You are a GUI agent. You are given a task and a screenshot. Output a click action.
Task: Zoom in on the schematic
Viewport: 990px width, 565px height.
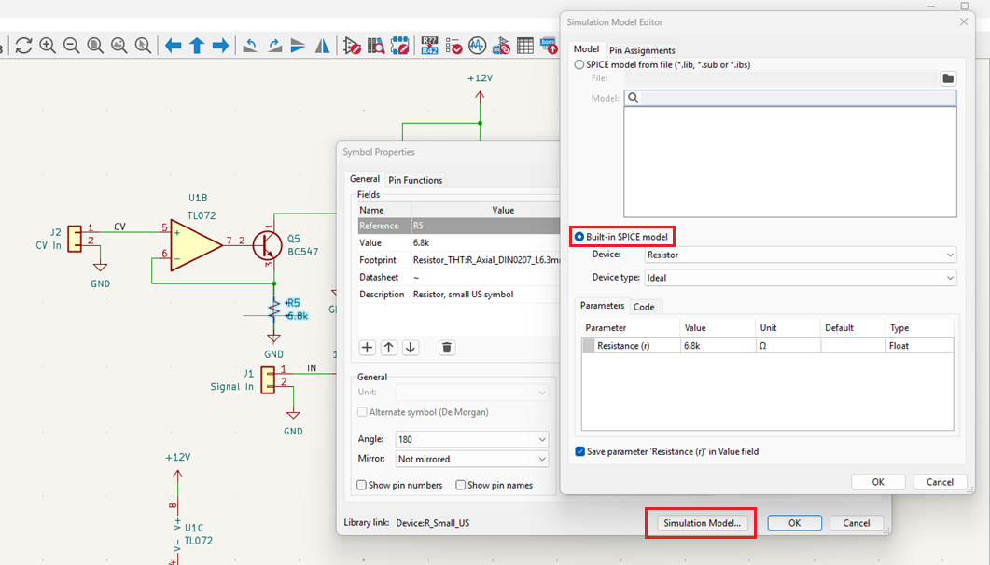click(x=48, y=46)
